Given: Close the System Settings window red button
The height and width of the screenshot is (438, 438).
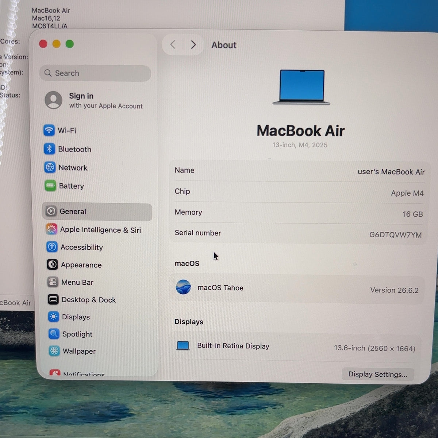Looking at the screenshot, I should [43, 44].
